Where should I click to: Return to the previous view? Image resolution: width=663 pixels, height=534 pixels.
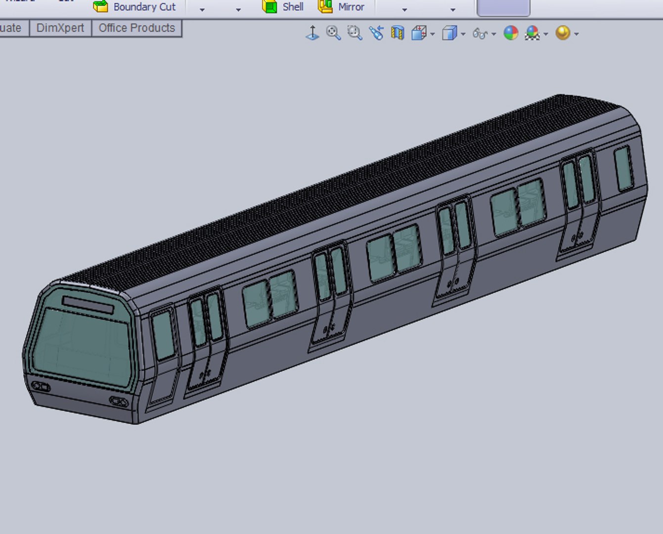[376, 33]
